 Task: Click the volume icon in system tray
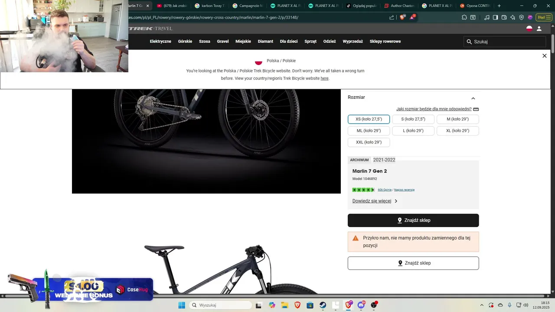[526, 305]
